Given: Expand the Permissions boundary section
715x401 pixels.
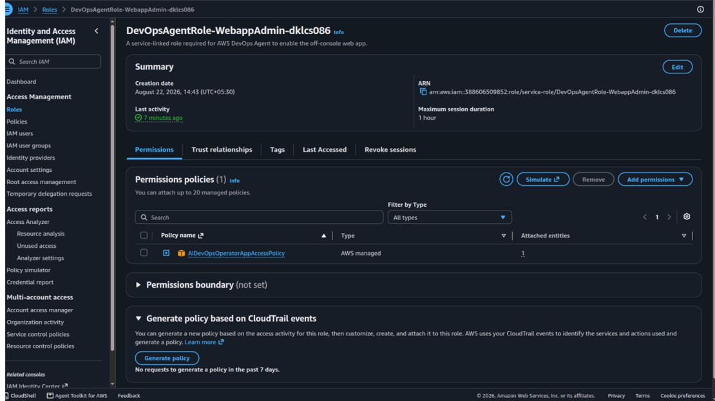Looking at the screenshot, I should (138, 284).
